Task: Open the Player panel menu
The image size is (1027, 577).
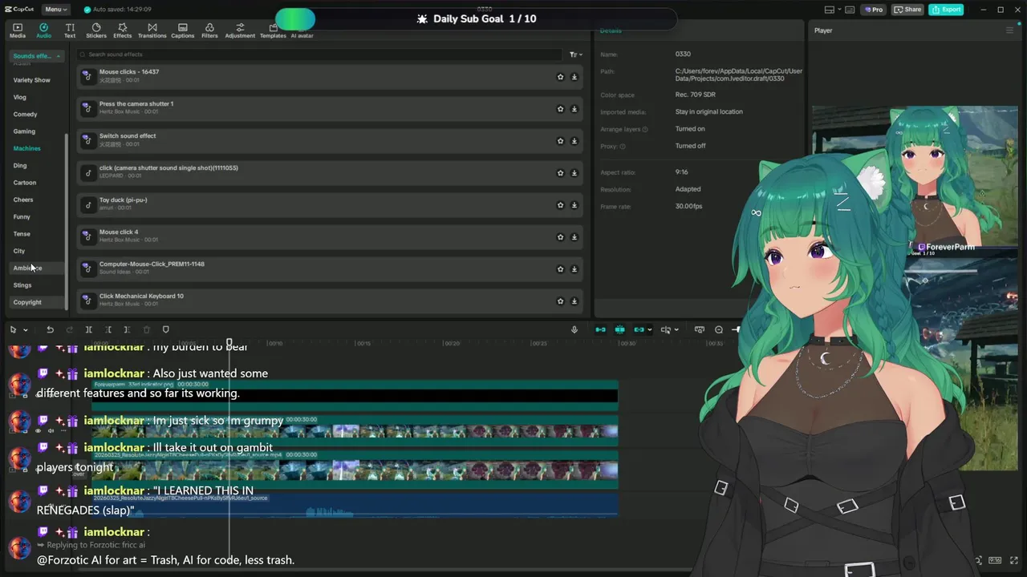Action: click(1009, 30)
